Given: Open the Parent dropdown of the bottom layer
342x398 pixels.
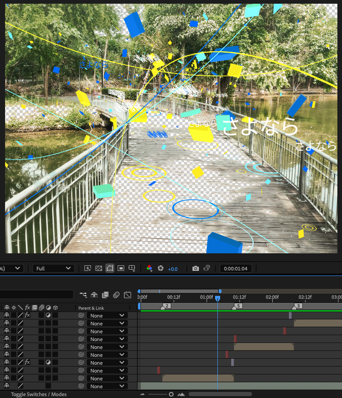Looking at the screenshot, I should pyautogui.click(x=107, y=386).
